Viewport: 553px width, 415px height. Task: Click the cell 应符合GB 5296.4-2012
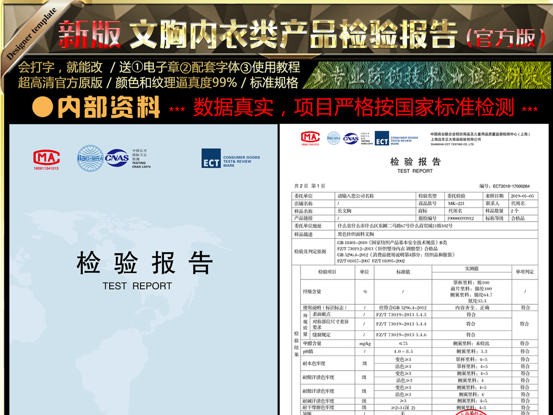(x=402, y=307)
